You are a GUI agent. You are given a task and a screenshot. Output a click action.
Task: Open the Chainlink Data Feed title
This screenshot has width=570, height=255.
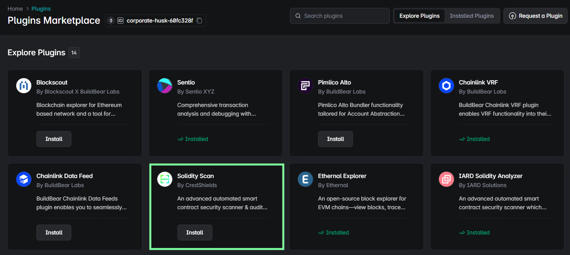point(65,176)
